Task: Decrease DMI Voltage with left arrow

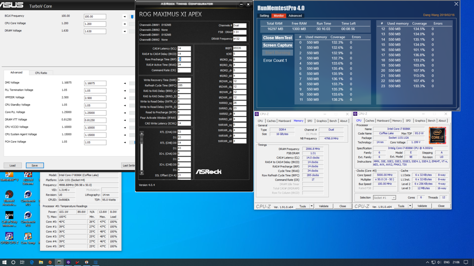Action: [x=125, y=83]
